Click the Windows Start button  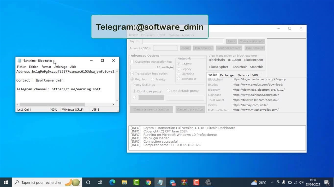(x=6, y=183)
